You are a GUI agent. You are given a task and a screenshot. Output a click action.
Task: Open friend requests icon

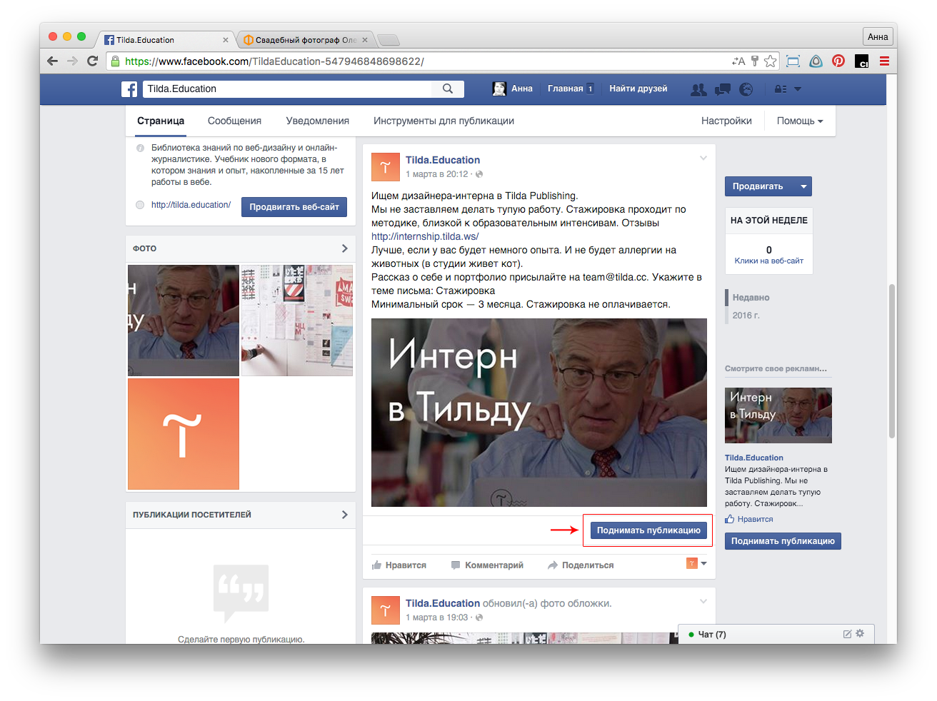click(698, 89)
